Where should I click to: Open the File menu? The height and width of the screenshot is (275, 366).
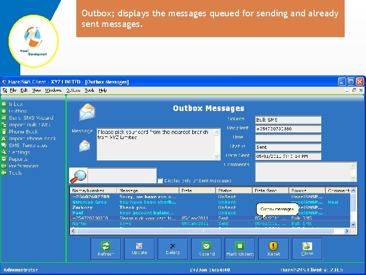(13, 90)
